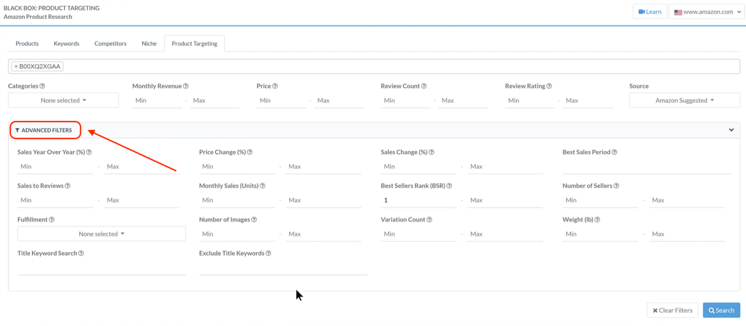Click the Clear Filters button
This screenshot has width=746, height=326.
[672, 310]
